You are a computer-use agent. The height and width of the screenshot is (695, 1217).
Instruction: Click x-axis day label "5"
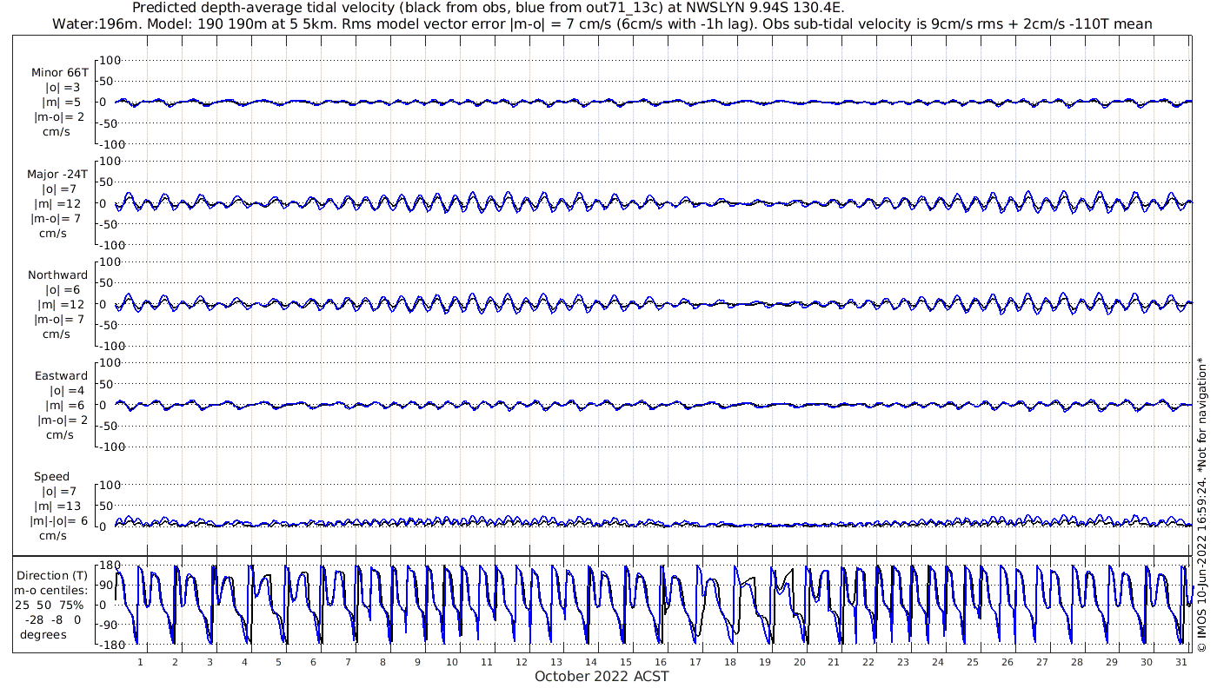coord(278,661)
